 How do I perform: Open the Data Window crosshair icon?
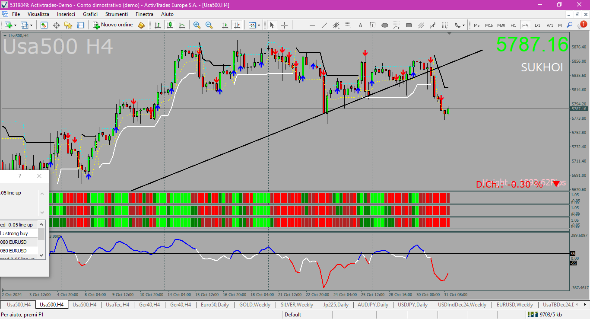[56, 25]
